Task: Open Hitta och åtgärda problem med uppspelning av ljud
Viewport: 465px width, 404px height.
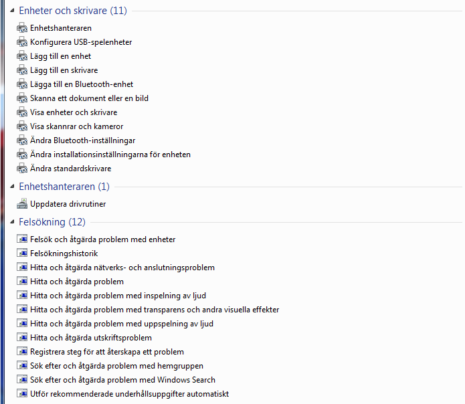Action: (122, 324)
